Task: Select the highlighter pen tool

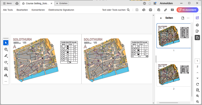Action: click(6, 56)
